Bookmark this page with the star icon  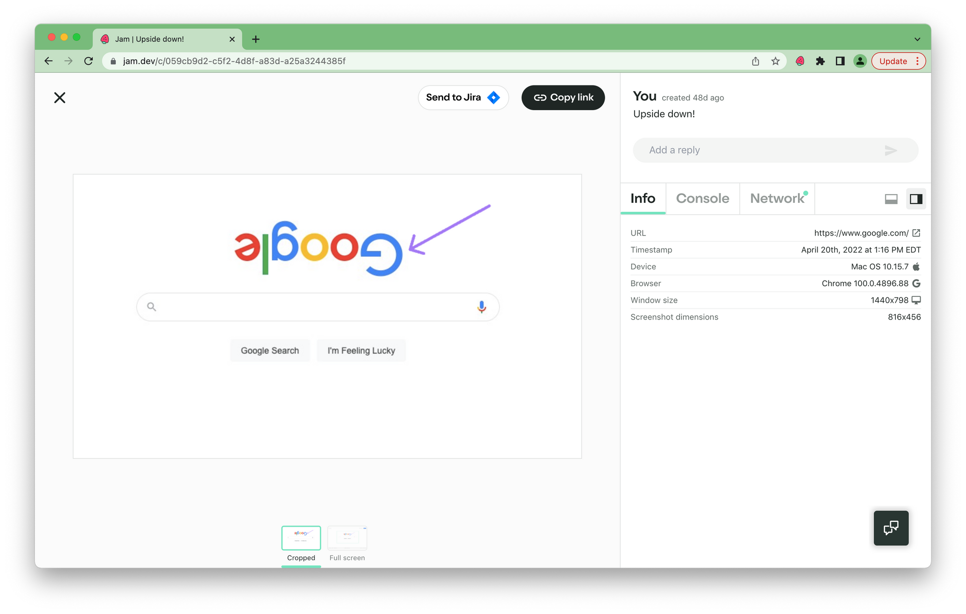click(775, 61)
